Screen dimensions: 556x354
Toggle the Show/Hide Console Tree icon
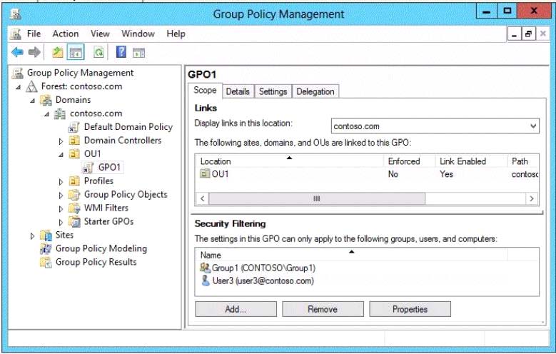click(x=74, y=52)
